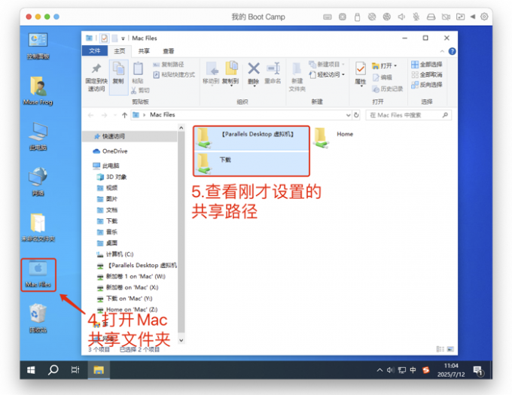Click 新建文件夹 in the ribbon
This screenshot has height=395, width=512.
click(x=297, y=77)
